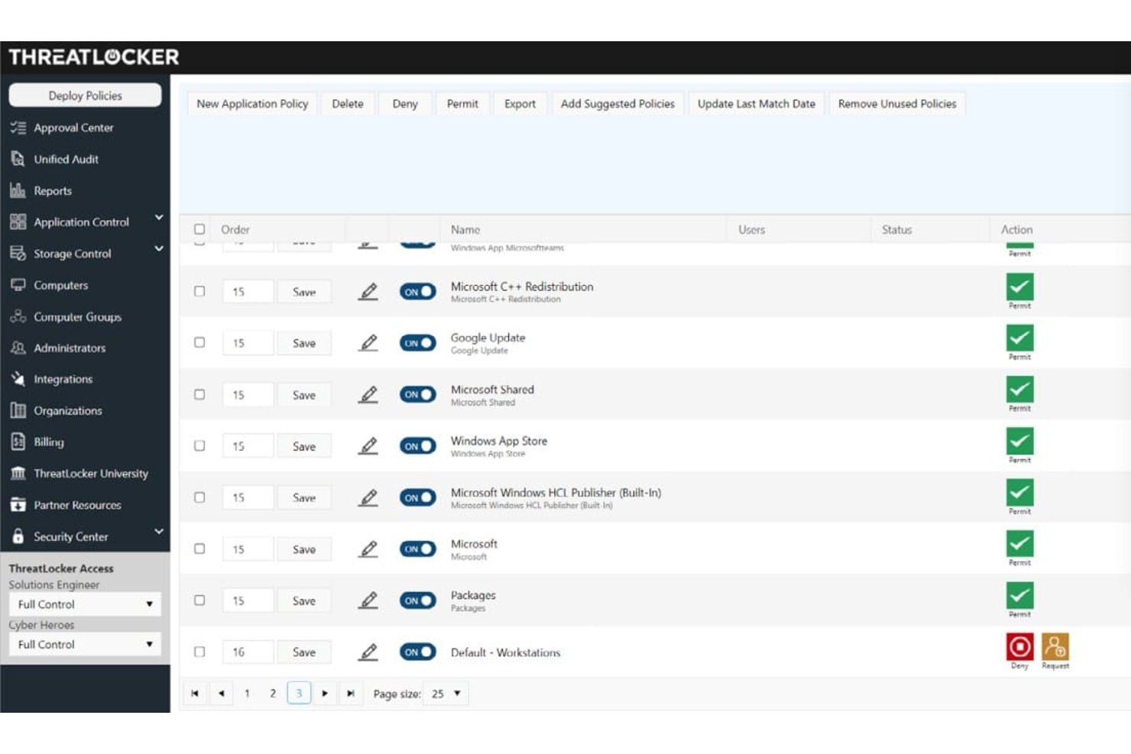Select page 3 in pagination
The image size is (1131, 754).
[299, 694]
